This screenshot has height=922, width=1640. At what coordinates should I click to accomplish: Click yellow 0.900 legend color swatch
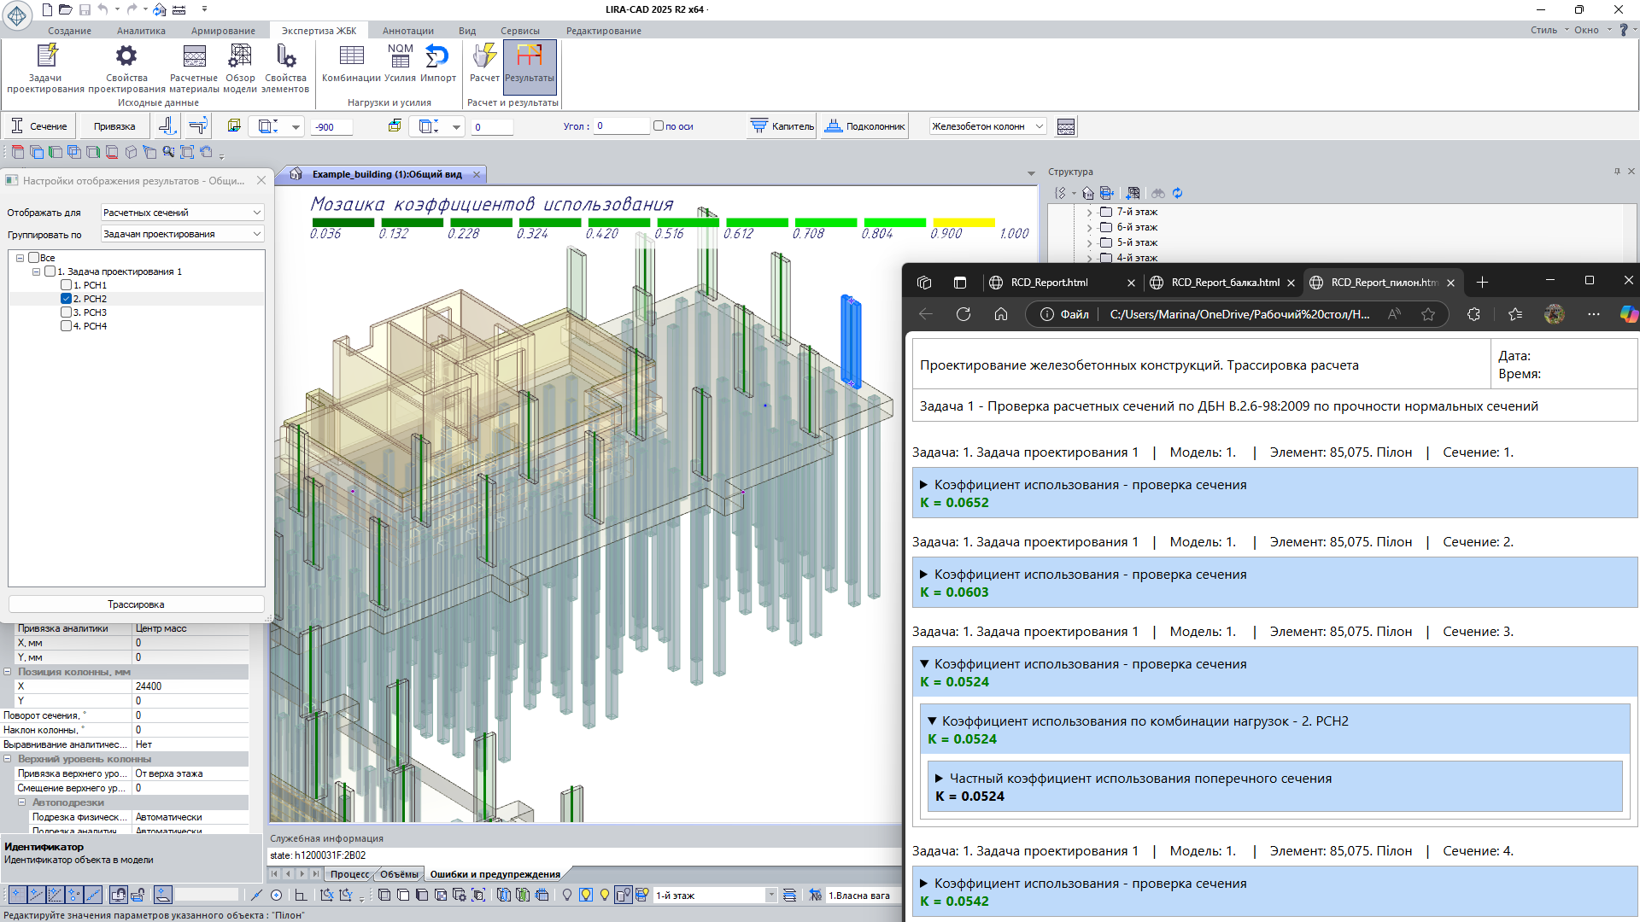(963, 223)
